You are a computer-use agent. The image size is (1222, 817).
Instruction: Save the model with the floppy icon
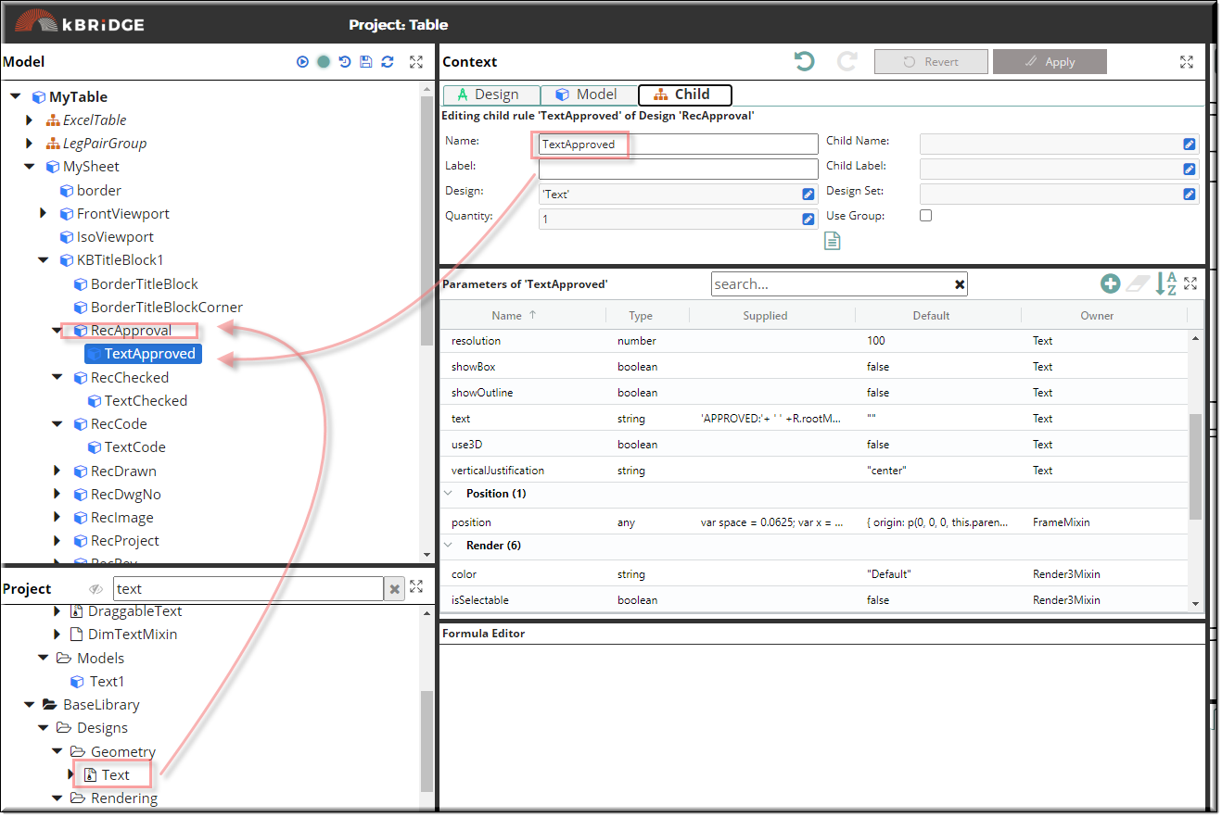(366, 62)
